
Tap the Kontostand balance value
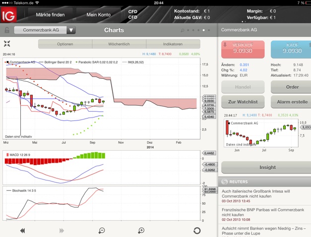point(207,11)
